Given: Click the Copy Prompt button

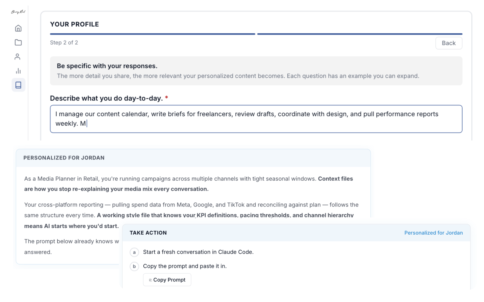Looking at the screenshot, I should (167, 280).
